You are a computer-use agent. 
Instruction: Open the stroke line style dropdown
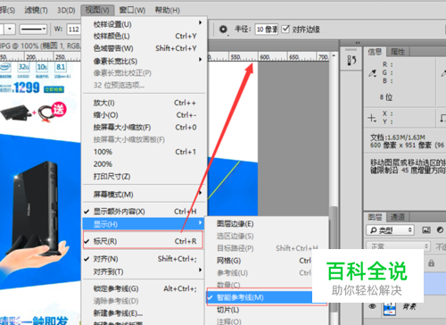(x=33, y=29)
